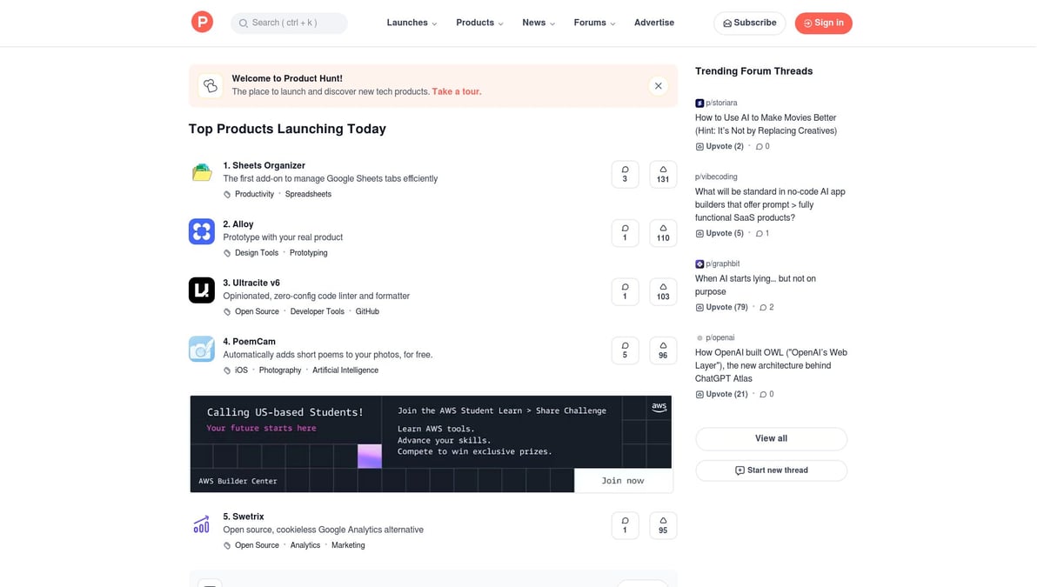Select the Productivity tag

tap(254, 194)
